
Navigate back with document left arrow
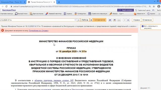(125, 20)
